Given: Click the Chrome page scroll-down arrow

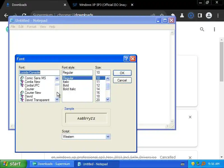Looking at the screenshot, I should point(221,157).
